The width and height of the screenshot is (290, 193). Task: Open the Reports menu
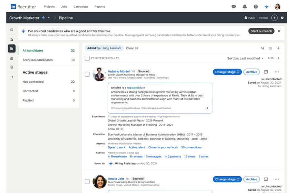tap(100, 7)
